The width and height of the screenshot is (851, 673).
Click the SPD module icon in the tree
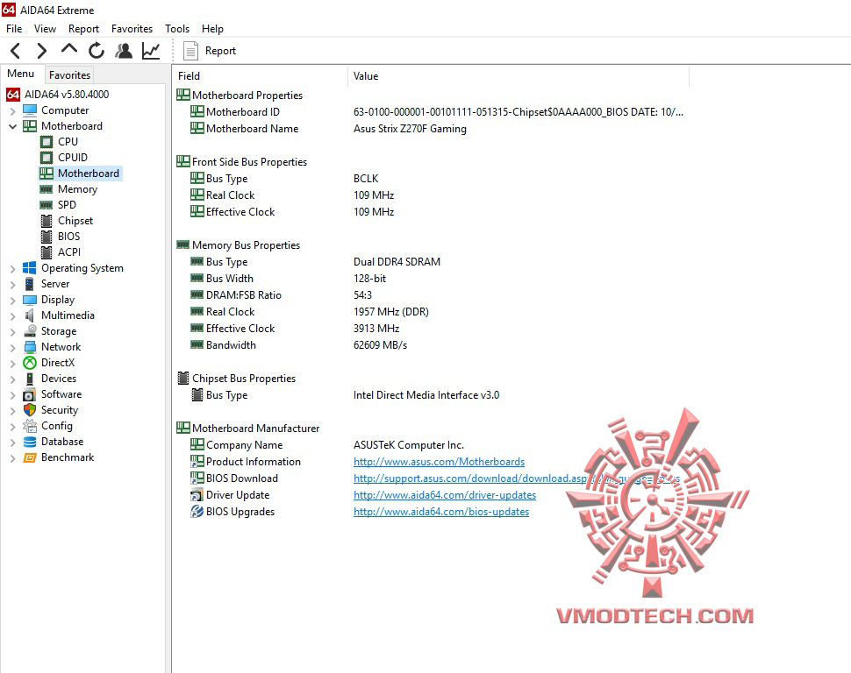tap(46, 205)
